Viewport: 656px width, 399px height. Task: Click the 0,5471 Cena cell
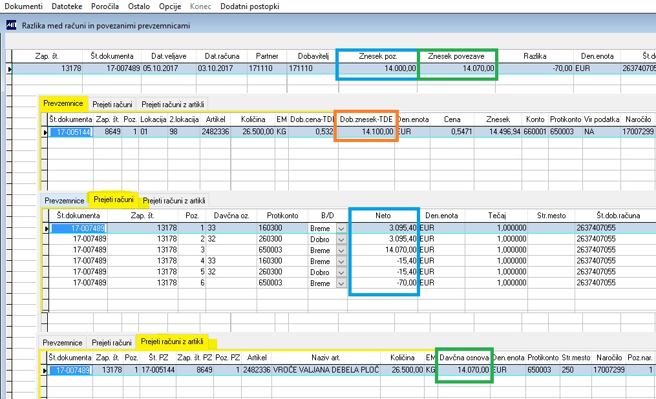[452, 132]
